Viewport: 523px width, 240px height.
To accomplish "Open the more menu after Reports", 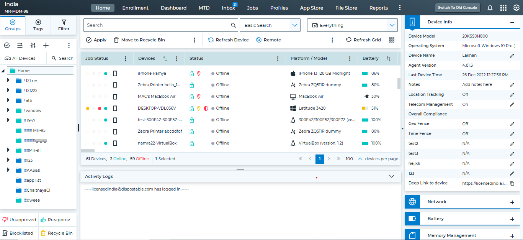I will 400,8.
